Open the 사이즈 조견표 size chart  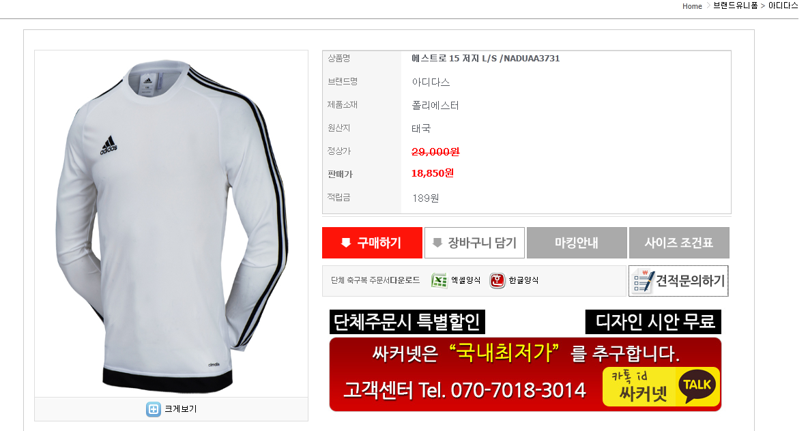point(679,243)
